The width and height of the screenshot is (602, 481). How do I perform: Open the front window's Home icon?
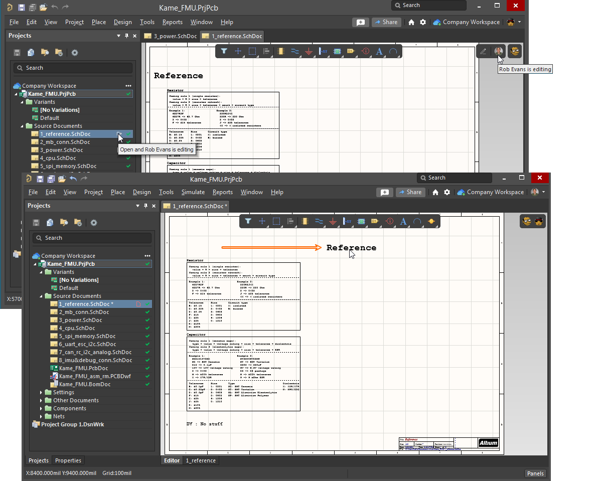(x=435, y=192)
